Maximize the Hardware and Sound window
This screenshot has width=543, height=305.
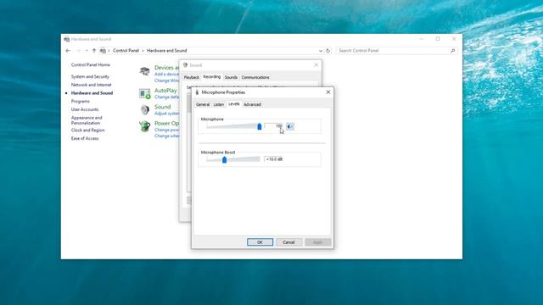[x=438, y=39]
